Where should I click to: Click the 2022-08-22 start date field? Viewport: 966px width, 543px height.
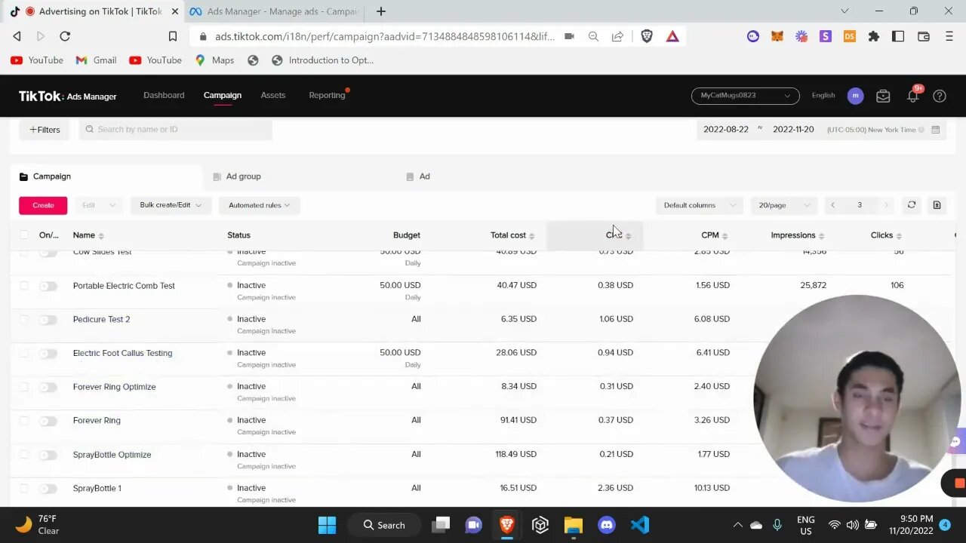coord(726,130)
